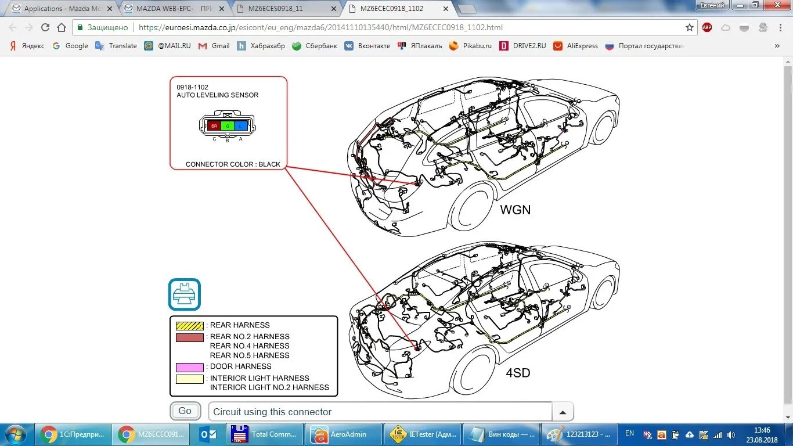The image size is (793, 446).
Task: Open the Translate bookmark
Action: click(x=116, y=46)
